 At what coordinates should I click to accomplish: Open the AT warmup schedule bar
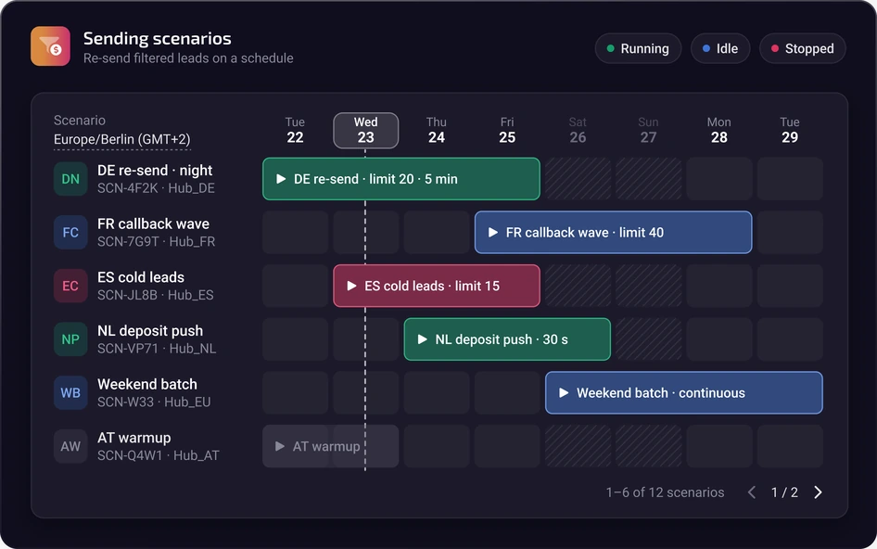(x=331, y=446)
